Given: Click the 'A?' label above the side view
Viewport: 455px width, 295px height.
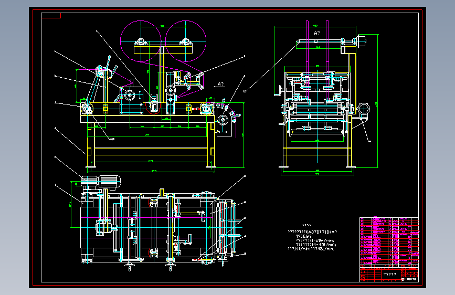Looking at the screenshot, I should click(317, 33).
